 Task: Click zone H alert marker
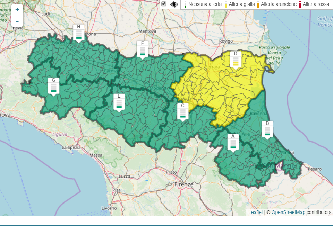(x=79, y=33)
